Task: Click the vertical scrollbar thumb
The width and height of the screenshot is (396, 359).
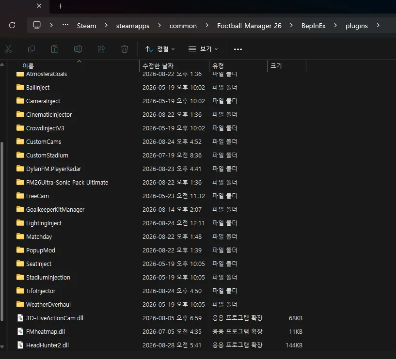Action: click(2, 232)
